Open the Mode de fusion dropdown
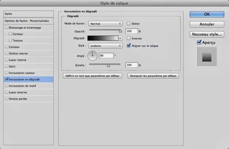Image resolution: width=229 pixels, height=149 pixels. click(x=105, y=24)
